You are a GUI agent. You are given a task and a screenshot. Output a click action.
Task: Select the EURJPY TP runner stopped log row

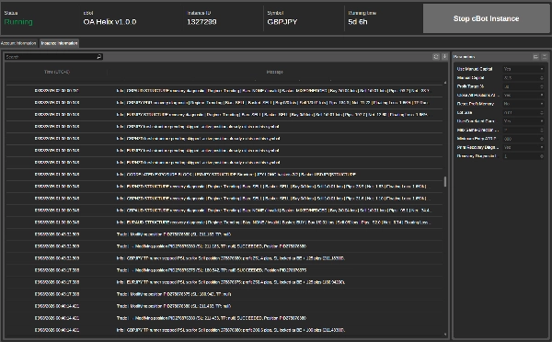[224, 282]
